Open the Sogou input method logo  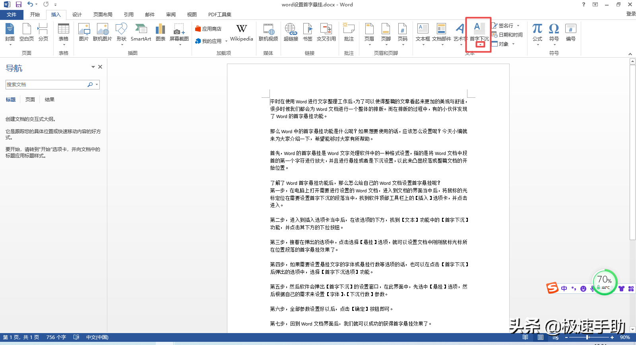tap(552, 288)
